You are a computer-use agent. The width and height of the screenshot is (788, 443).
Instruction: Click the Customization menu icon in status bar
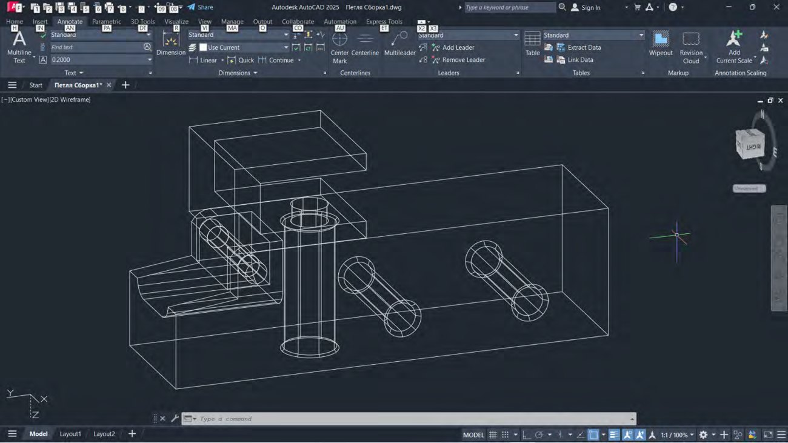tap(781, 435)
